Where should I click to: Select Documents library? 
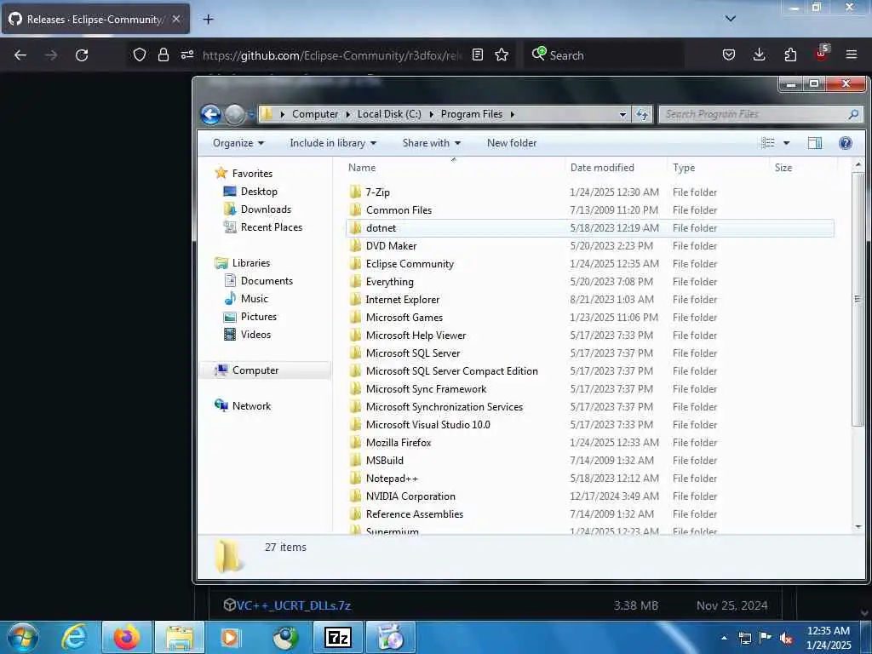259,281
